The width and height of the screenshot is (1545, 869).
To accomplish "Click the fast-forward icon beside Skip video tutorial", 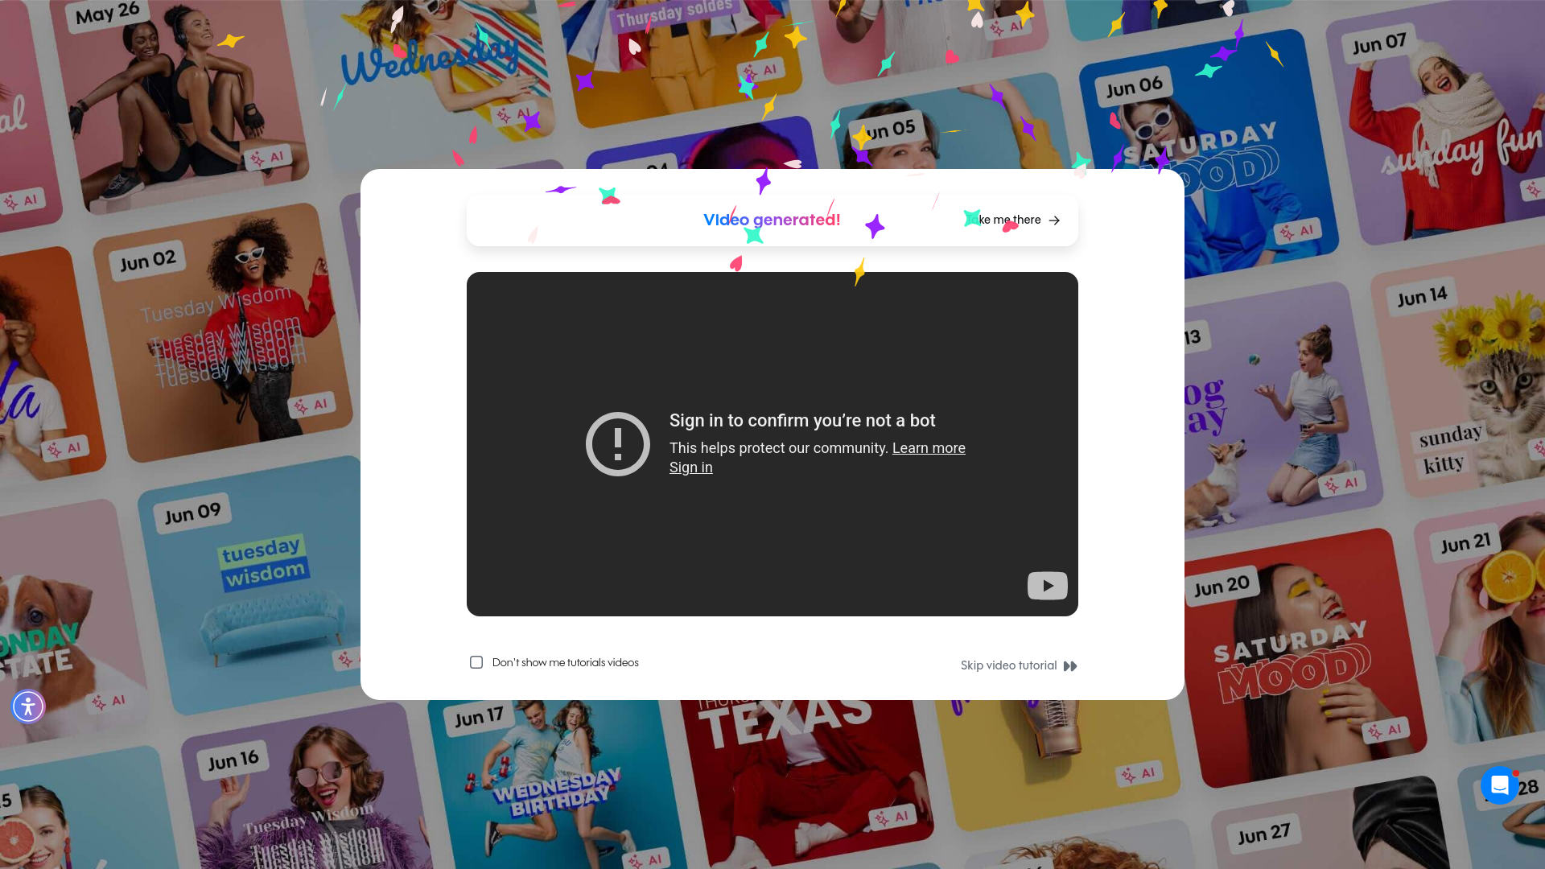I will [x=1070, y=666].
